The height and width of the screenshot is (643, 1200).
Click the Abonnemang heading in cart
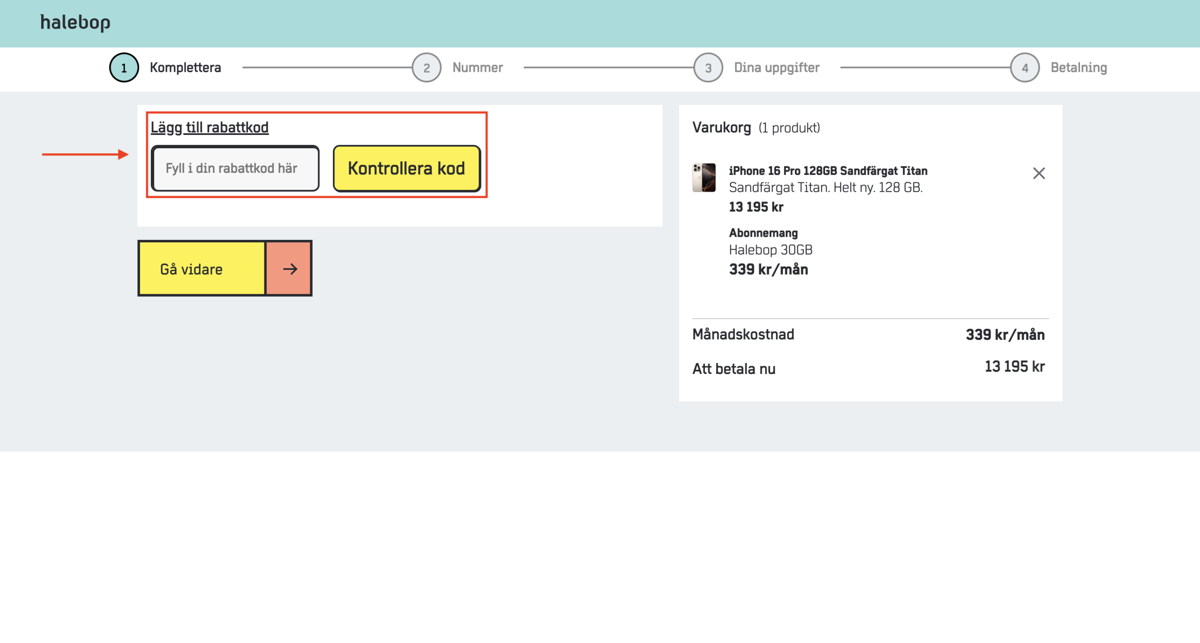pyautogui.click(x=764, y=233)
